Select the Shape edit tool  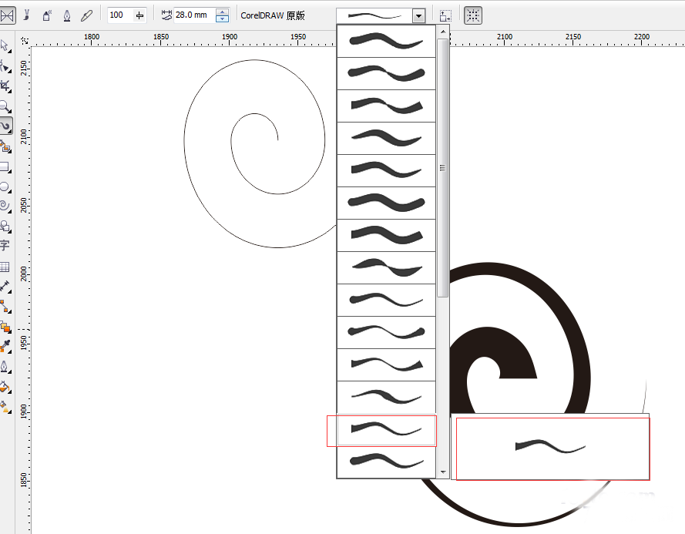(5, 66)
